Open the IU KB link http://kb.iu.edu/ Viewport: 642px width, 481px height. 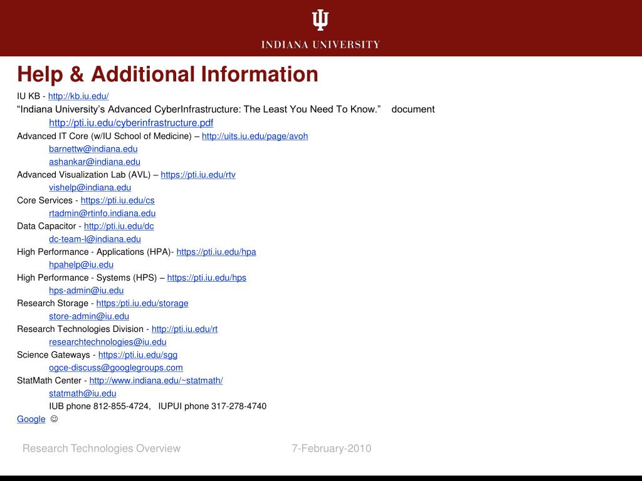78,96
